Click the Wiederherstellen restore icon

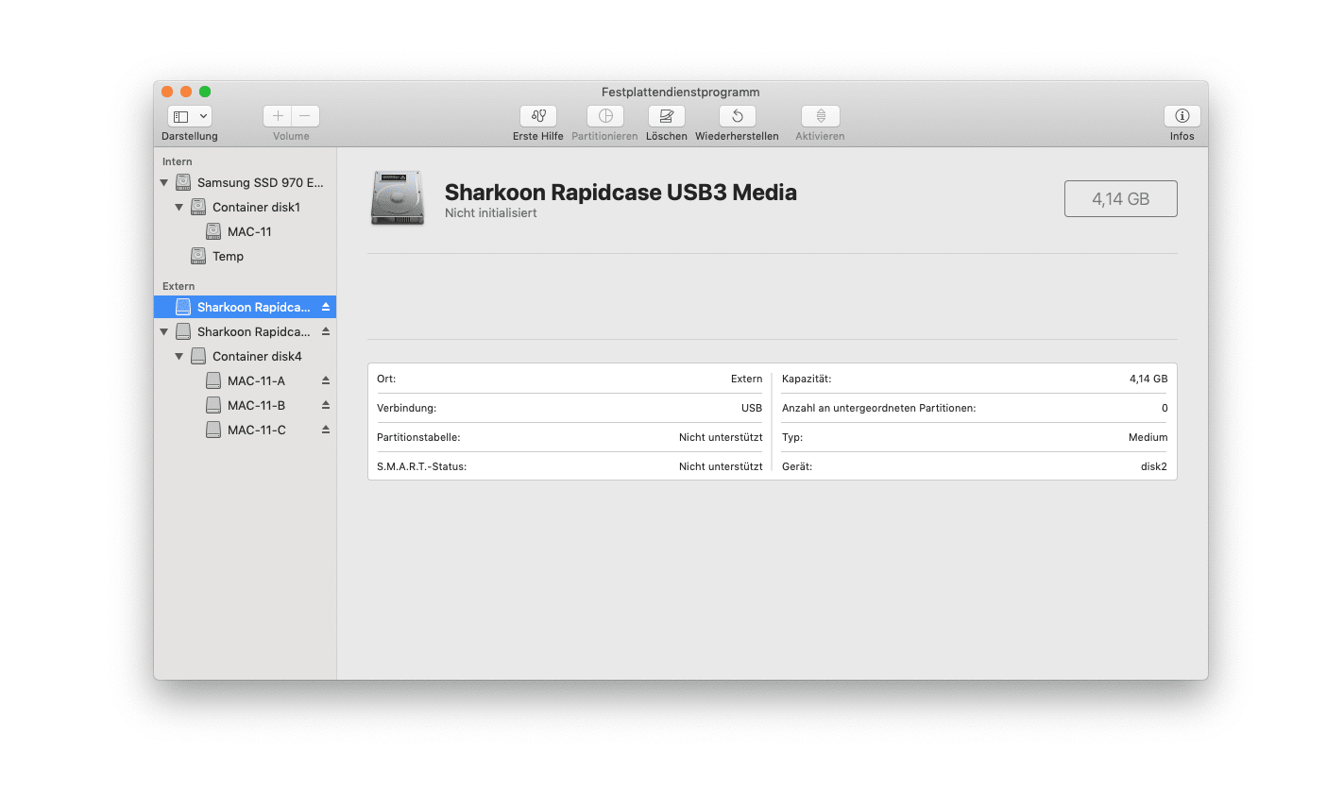coord(738,116)
